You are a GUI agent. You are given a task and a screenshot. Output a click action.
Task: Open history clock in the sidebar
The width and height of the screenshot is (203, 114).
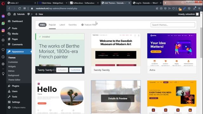tap(3, 57)
